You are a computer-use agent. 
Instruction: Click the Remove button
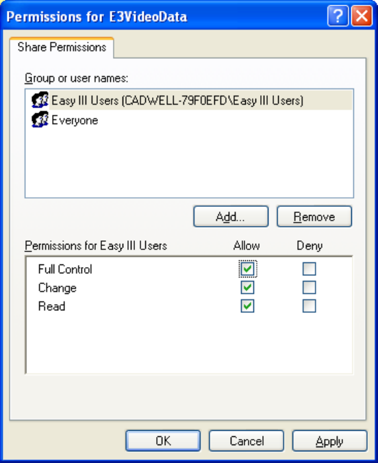coord(314,216)
